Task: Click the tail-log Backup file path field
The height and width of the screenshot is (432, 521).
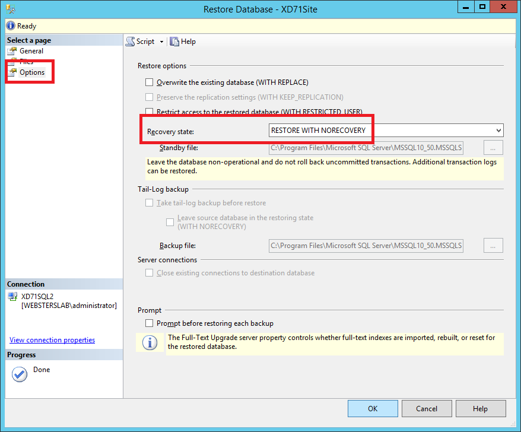Action: 366,246
